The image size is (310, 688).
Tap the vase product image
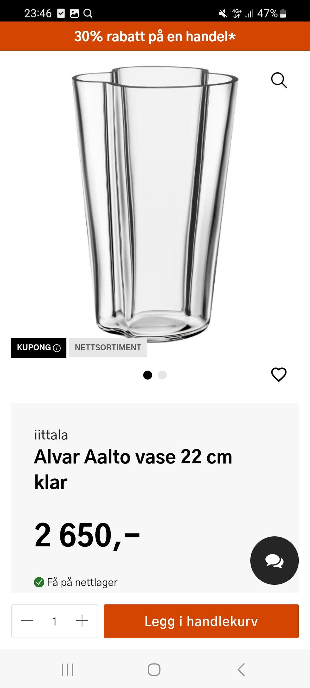click(155, 203)
